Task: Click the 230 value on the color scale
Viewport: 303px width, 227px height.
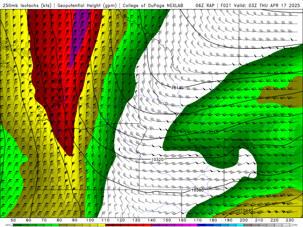Action: click(x=290, y=220)
